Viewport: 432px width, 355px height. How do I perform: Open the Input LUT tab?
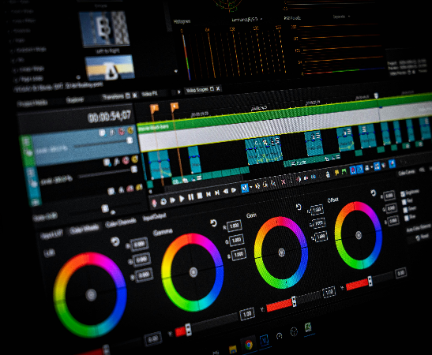(x=52, y=235)
